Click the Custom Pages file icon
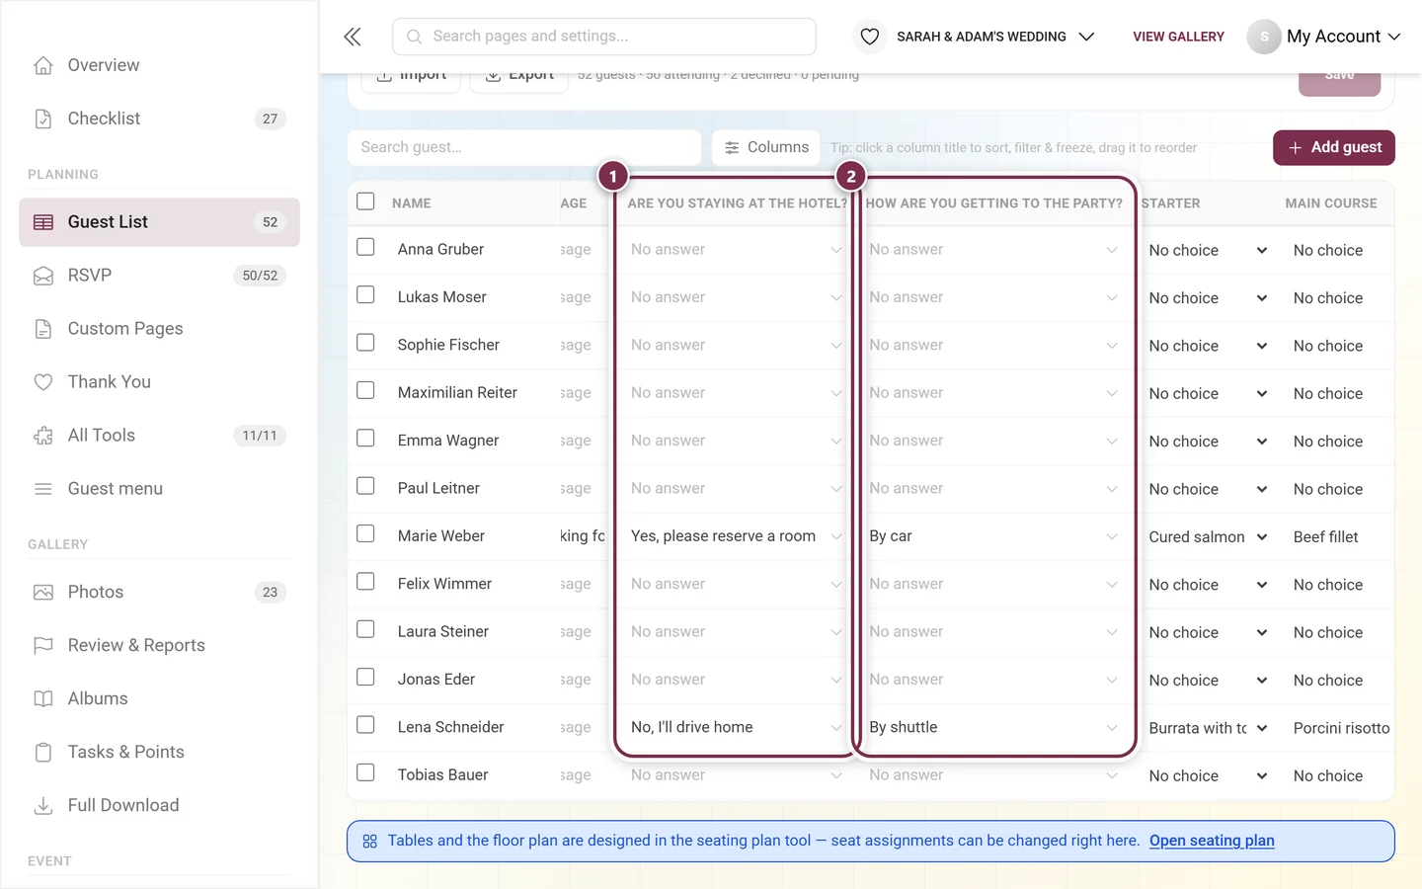This screenshot has width=1422, height=889. pyautogui.click(x=43, y=329)
